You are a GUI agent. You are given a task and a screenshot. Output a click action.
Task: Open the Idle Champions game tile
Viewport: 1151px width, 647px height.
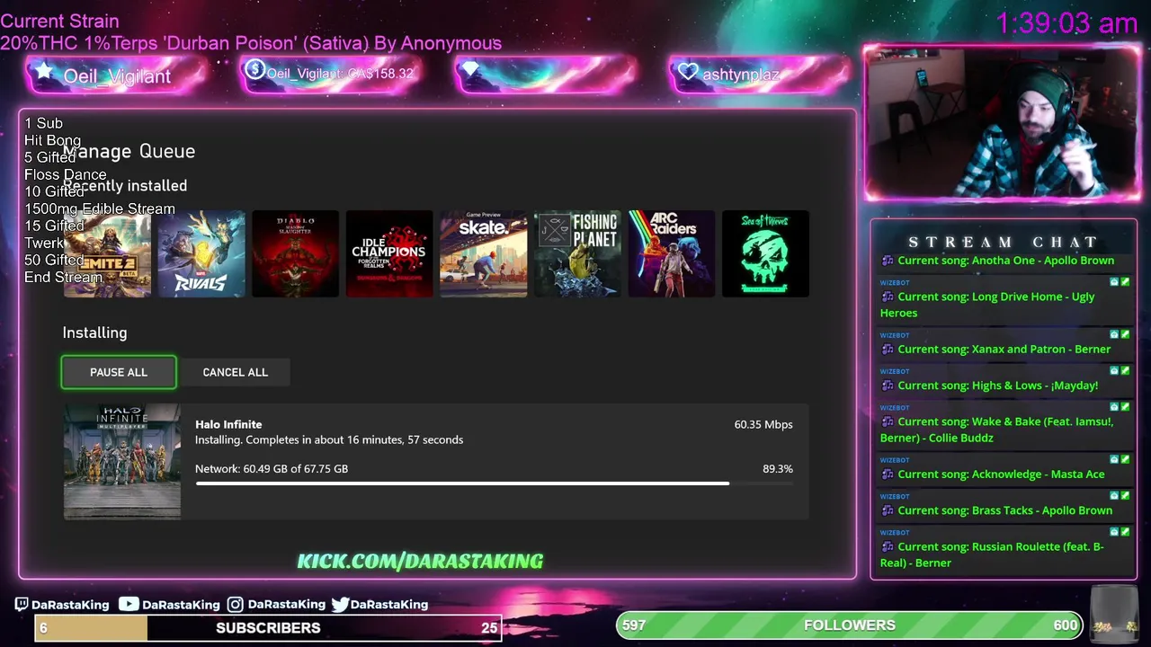coord(389,254)
